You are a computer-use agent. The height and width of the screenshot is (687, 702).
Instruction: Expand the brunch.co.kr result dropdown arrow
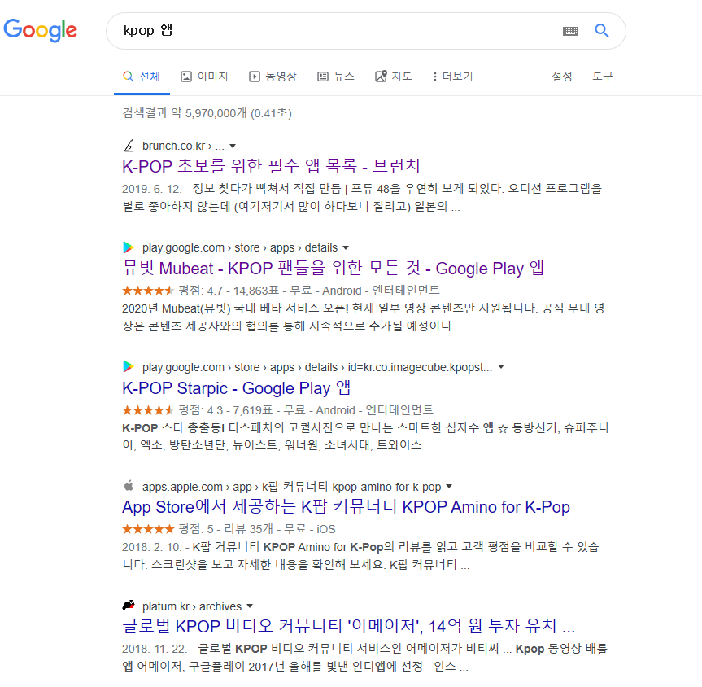(x=233, y=146)
